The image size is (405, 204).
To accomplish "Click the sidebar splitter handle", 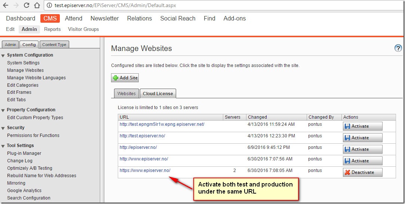I will [x=102, y=120].
